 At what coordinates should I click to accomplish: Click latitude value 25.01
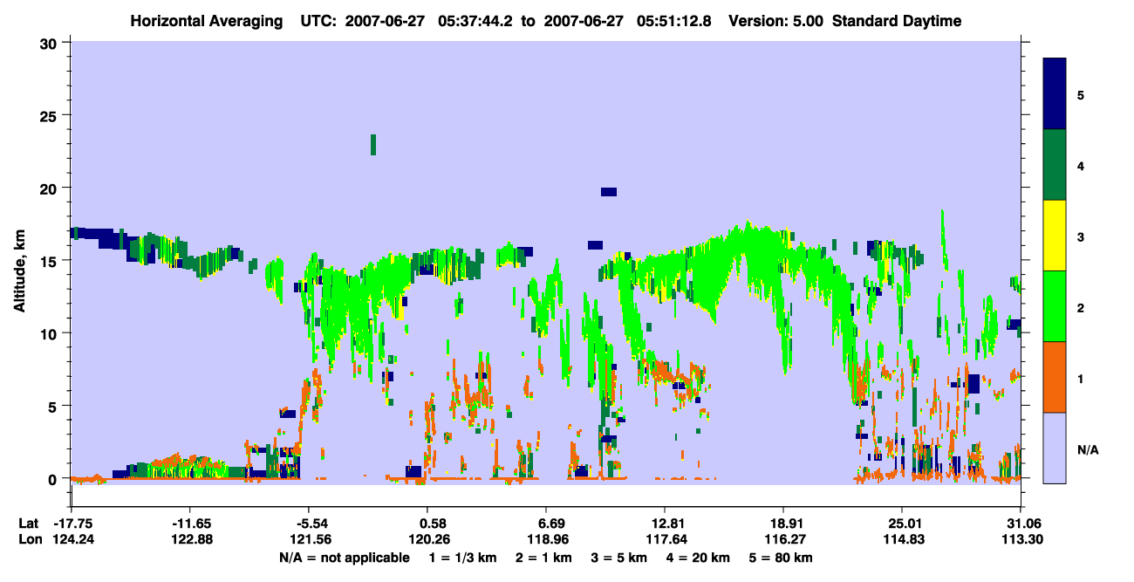[903, 524]
